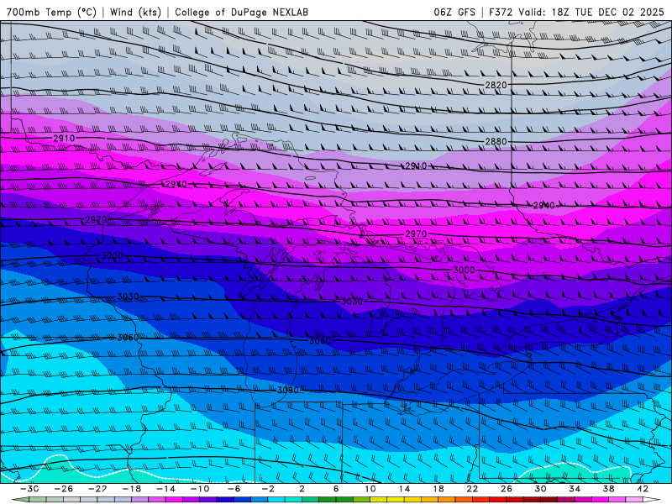Viewport: 672px width, 504px height.
Task: Click the -26 value on the temperature scale
Action: pyautogui.click(x=64, y=489)
